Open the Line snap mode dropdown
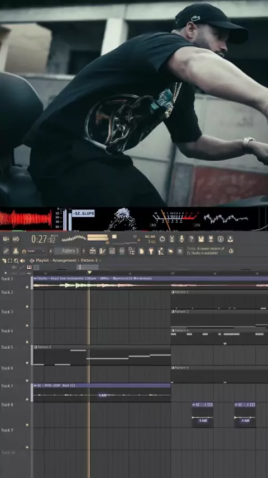Screen dimensions: 268x478 (36, 251)
